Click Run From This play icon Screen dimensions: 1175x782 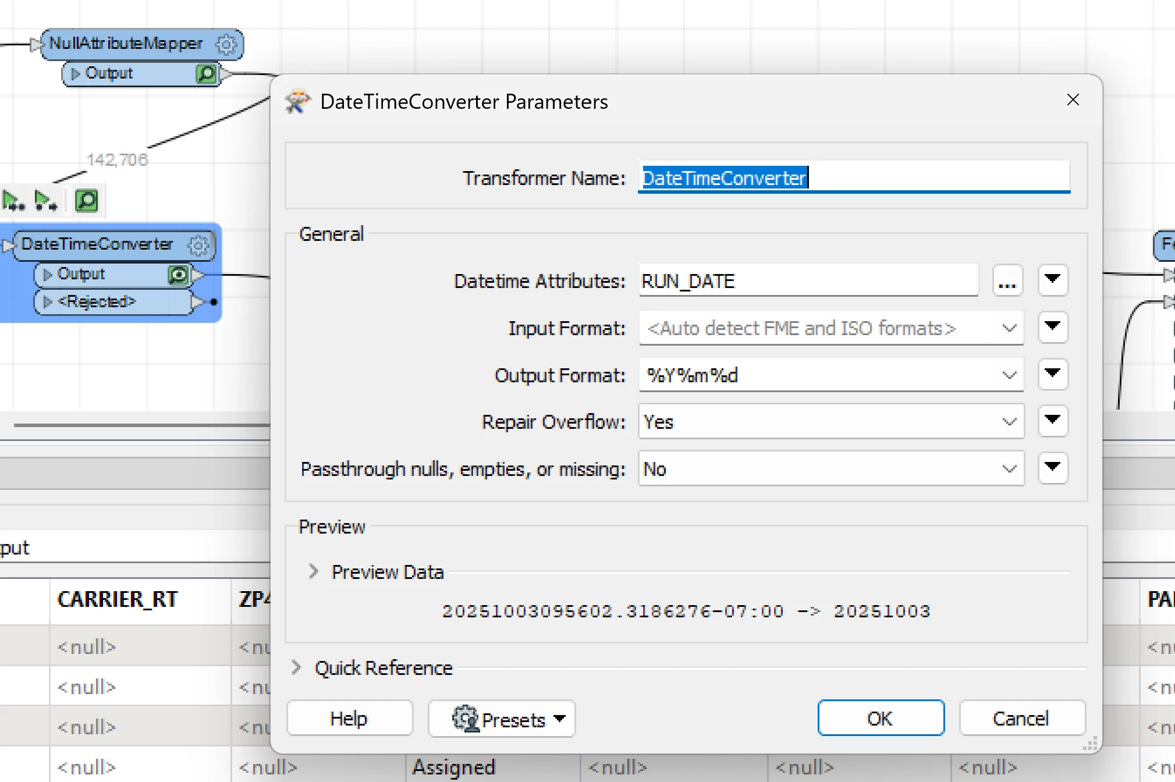pos(45,201)
